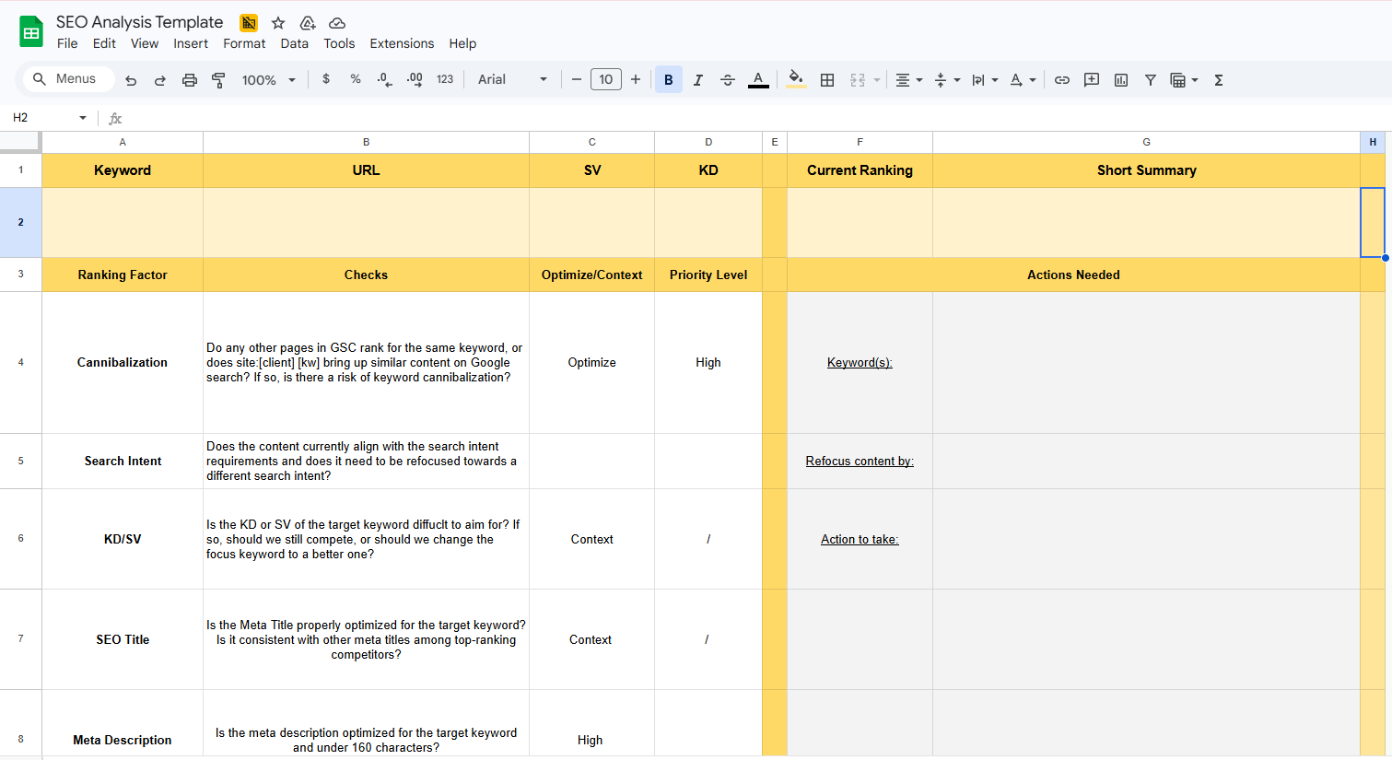Open the Help menu
This screenshot has height=760, width=1392.
pyautogui.click(x=462, y=43)
